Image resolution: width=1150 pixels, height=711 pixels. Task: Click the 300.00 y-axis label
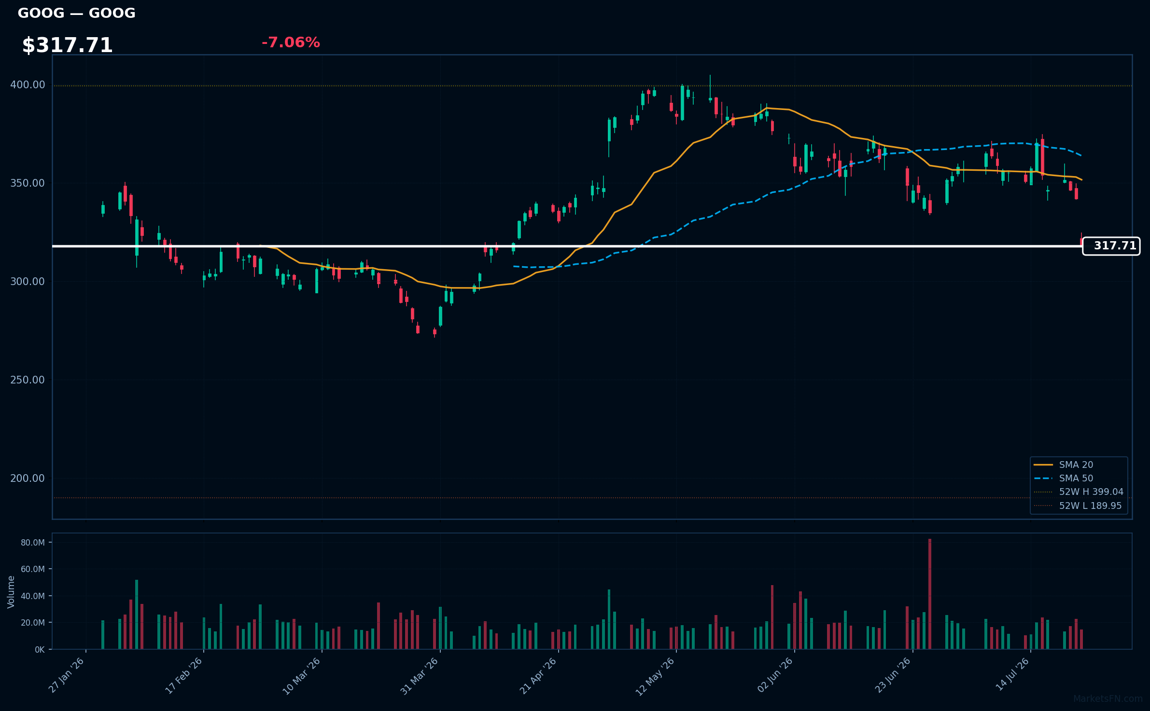28,282
